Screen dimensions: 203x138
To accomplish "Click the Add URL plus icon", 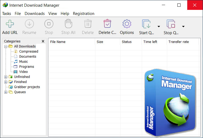I will (x=10, y=24).
